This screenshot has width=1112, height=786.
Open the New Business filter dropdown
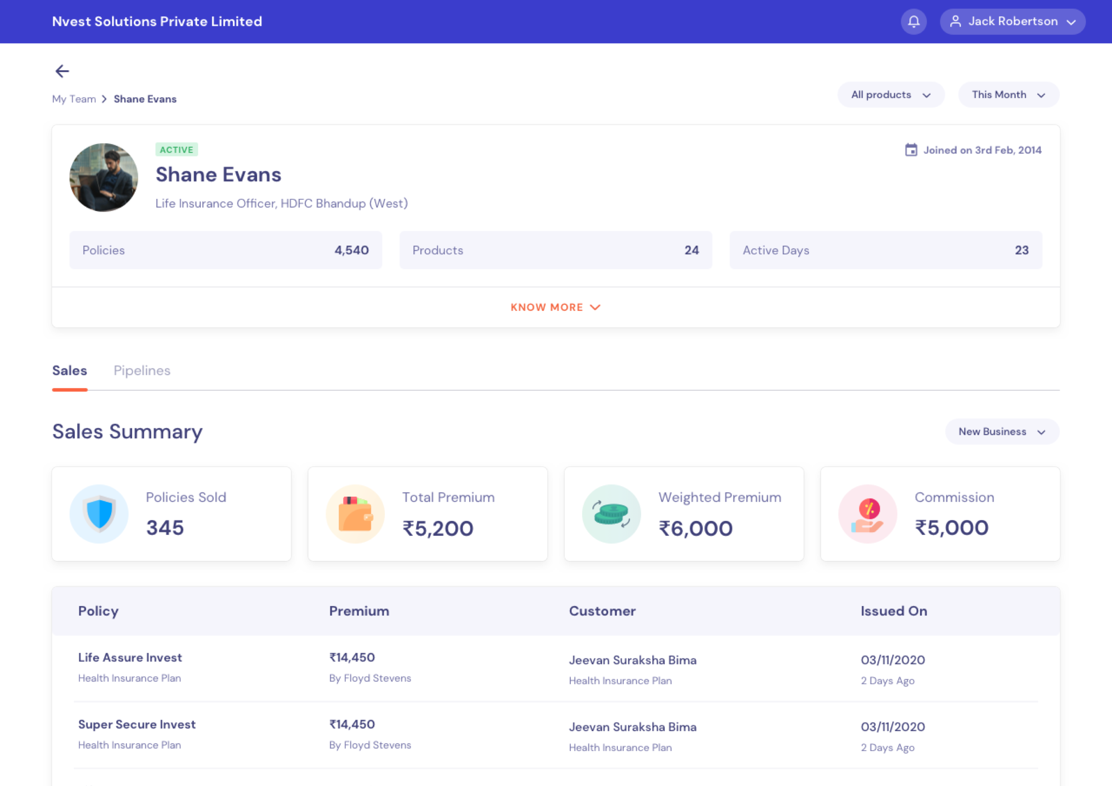tap(1002, 432)
